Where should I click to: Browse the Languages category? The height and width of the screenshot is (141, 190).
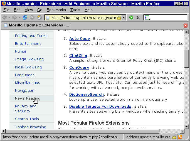coord(25,75)
